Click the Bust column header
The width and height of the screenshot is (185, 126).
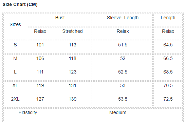click(60, 18)
